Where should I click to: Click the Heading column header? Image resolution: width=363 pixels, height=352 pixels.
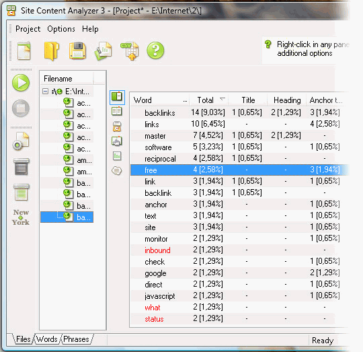click(x=287, y=100)
